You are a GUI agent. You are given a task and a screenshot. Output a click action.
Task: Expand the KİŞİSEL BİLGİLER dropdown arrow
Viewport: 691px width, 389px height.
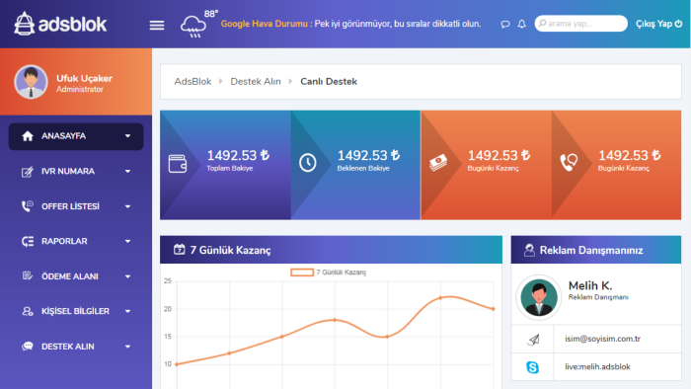pos(127,311)
